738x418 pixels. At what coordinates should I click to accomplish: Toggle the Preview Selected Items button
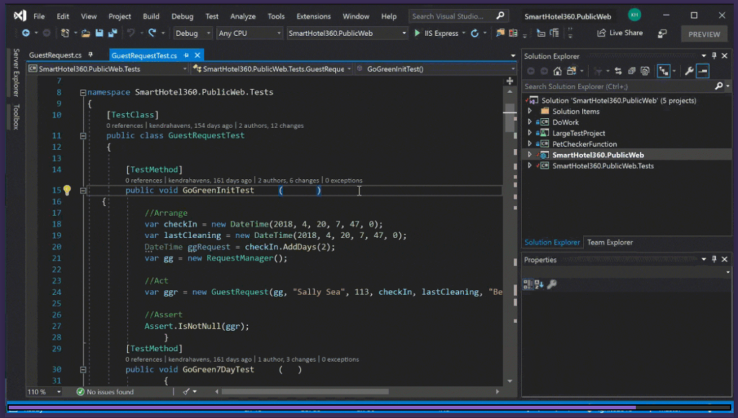tap(703, 71)
